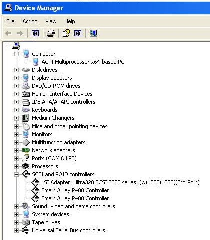This screenshot has height=240, width=210.
Task: Expand the Universal Serial Bus controllers node
Action: tap(16, 230)
